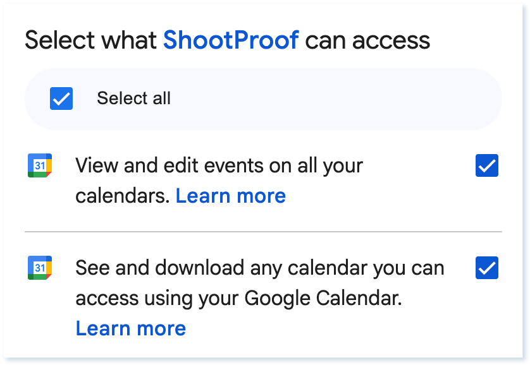Click "access using your Google Calendar." text line

click(x=238, y=298)
